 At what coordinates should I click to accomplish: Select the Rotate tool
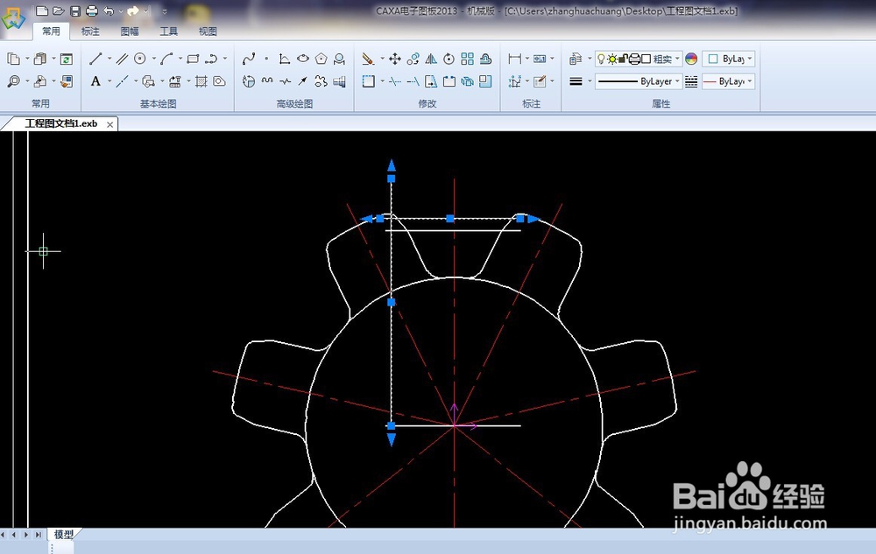(x=449, y=59)
